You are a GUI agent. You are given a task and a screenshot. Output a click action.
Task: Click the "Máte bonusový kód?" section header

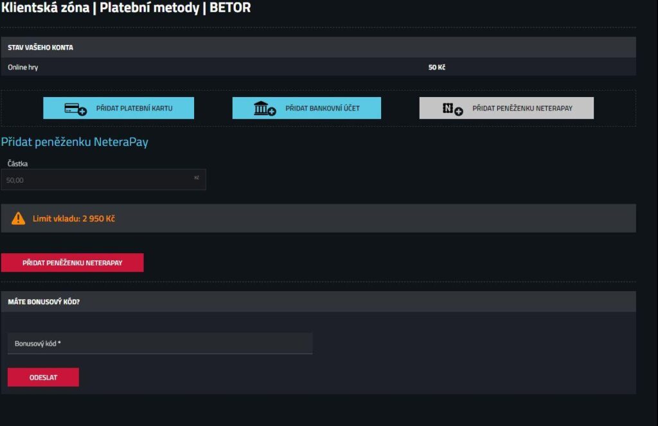click(44, 301)
